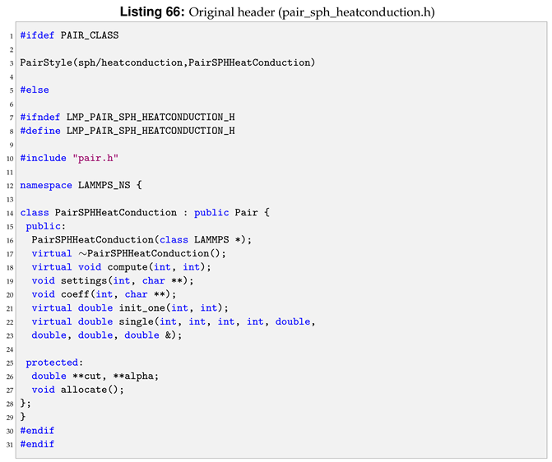This screenshot has height=462, width=552.
Task: Click 'namespace LAMMPS_NS {' line
Action: [x=81, y=185]
